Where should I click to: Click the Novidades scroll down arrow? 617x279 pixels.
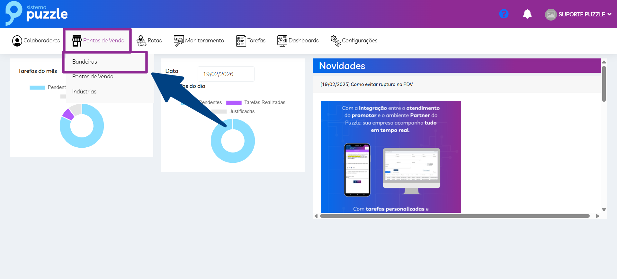604,210
